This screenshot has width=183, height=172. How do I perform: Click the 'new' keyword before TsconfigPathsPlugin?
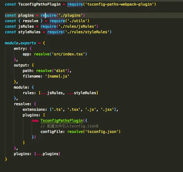click(35, 121)
